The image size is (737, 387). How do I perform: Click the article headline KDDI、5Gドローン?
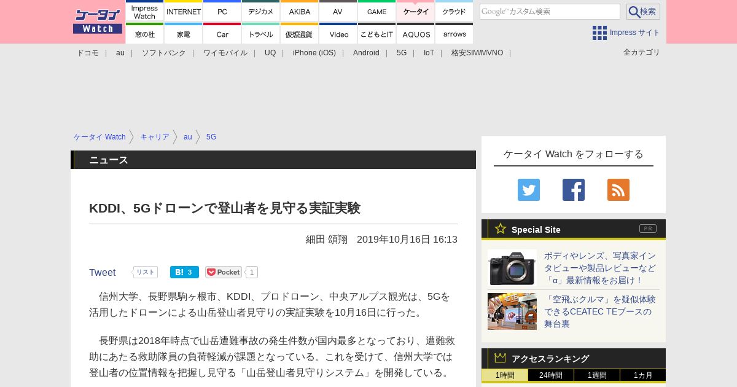pos(225,208)
